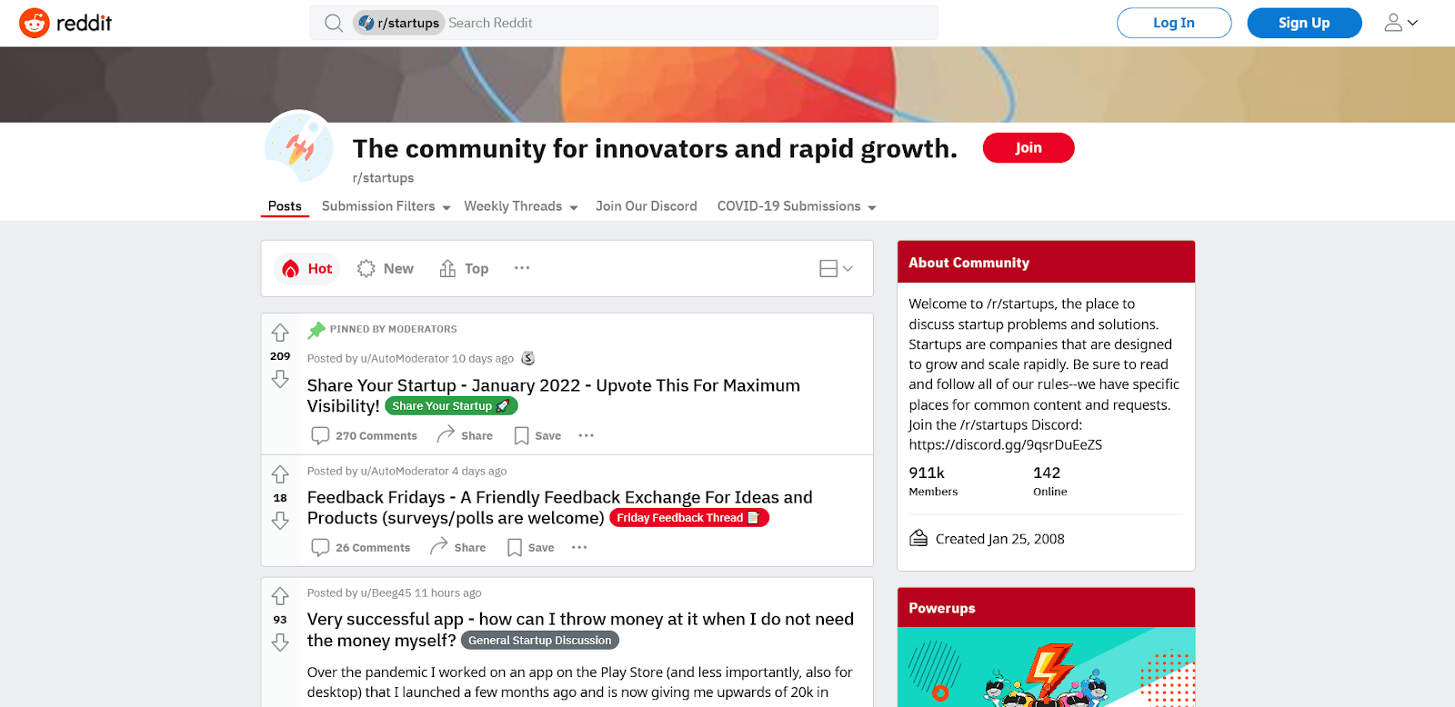The width and height of the screenshot is (1455, 707).
Task: Share the Share Your Startup post
Action: 465,435
